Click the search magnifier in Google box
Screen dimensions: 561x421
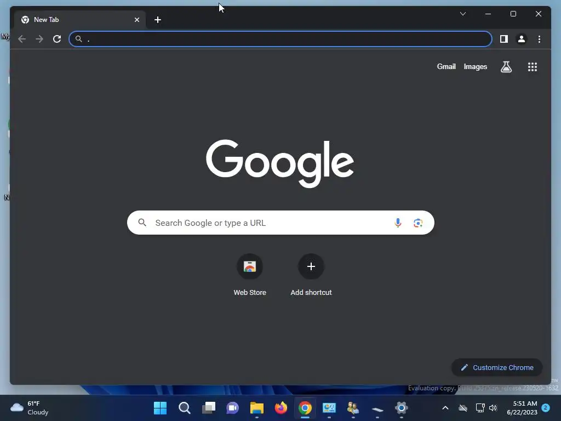coord(142,223)
